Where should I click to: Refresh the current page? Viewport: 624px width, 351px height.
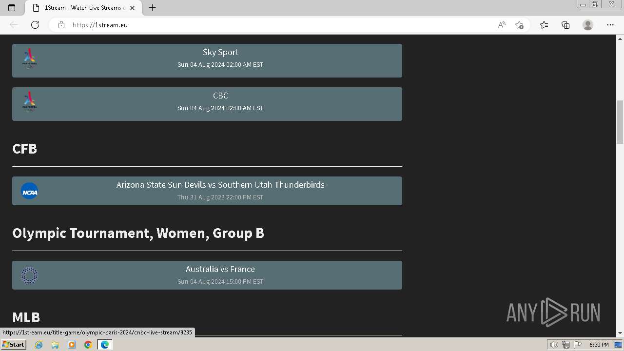(x=35, y=25)
